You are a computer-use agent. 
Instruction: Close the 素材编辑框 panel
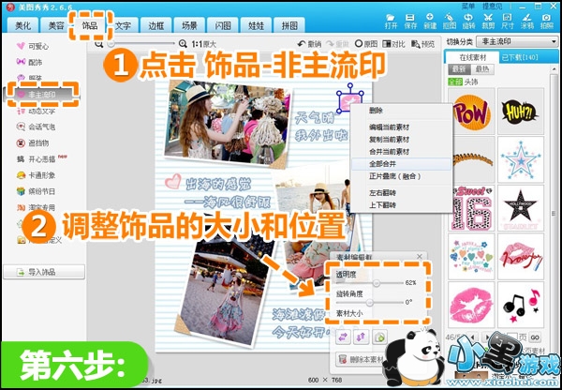click(x=420, y=256)
